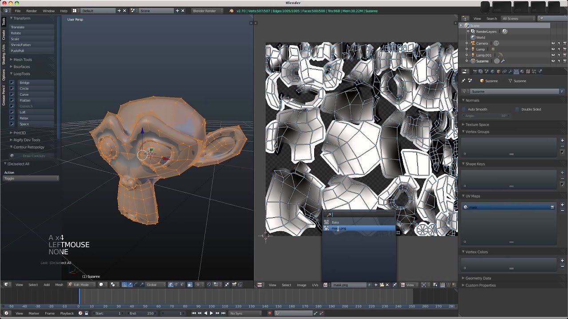Open the Window menu
Image resolution: width=568 pixels, height=319 pixels.
click(49, 11)
